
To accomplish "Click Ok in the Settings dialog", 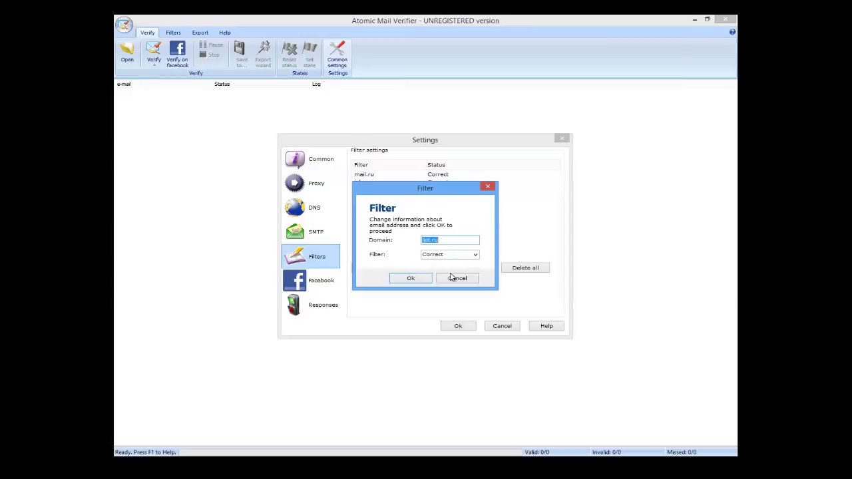I will (x=458, y=326).
